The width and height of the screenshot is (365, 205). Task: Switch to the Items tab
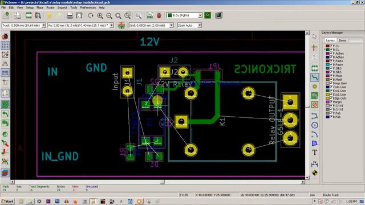click(x=342, y=40)
